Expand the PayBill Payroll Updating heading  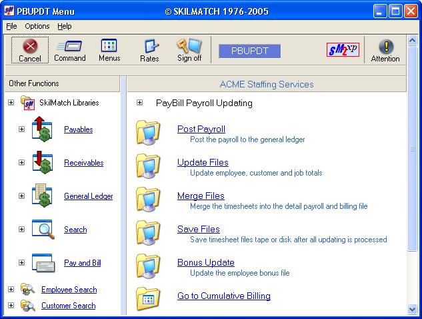(x=140, y=103)
